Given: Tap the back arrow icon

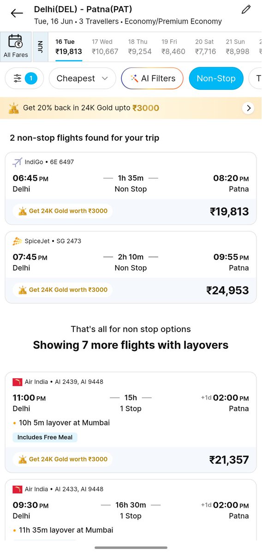Looking at the screenshot, I should tap(17, 13).
